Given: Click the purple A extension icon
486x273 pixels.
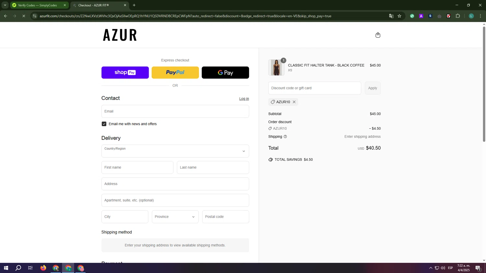Looking at the screenshot, I should [421, 16].
